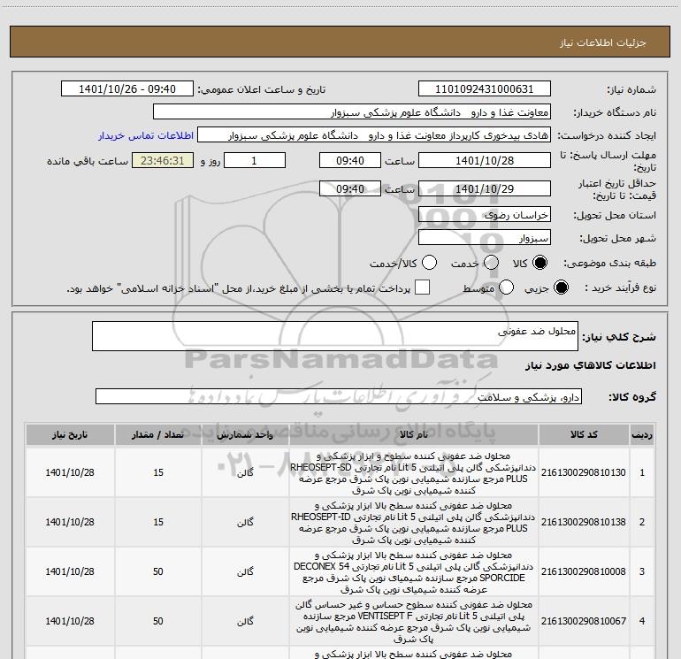Click the price validity date 1401/10/29 field
This screenshot has width=681, height=659.
pos(485,188)
